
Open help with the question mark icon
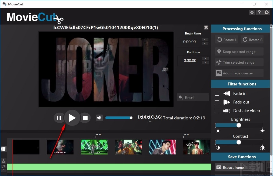point(259,12)
